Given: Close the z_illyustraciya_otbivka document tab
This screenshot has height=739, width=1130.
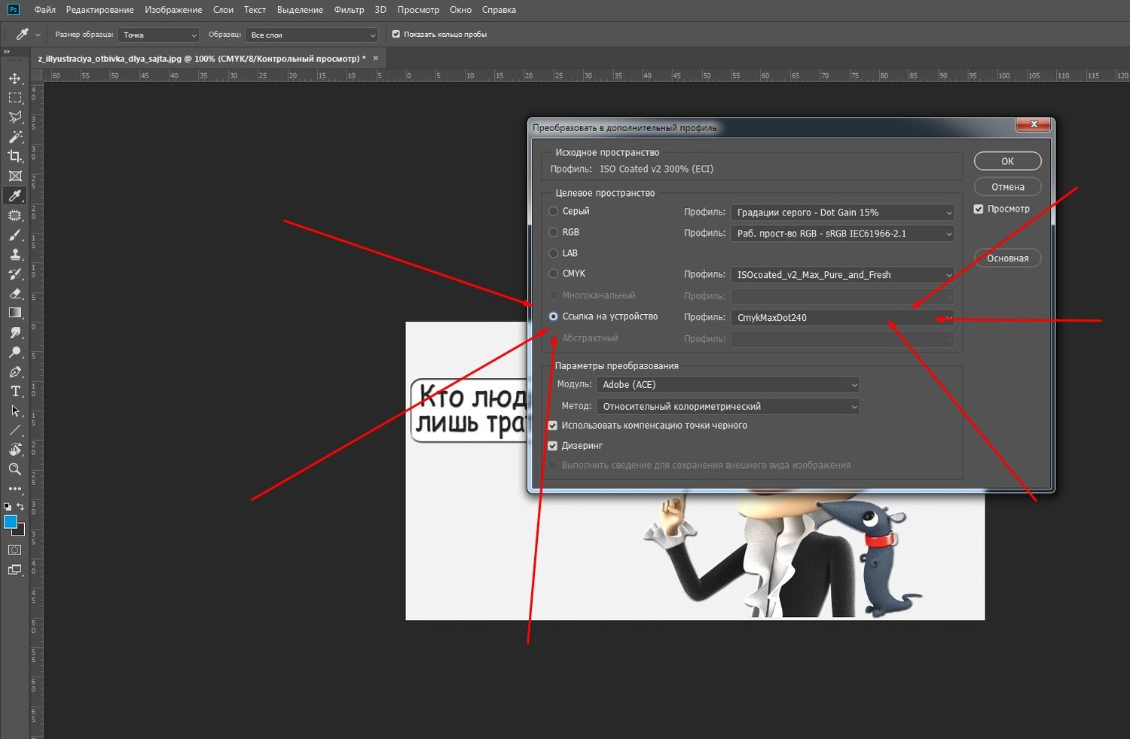Looking at the screenshot, I should (x=376, y=58).
